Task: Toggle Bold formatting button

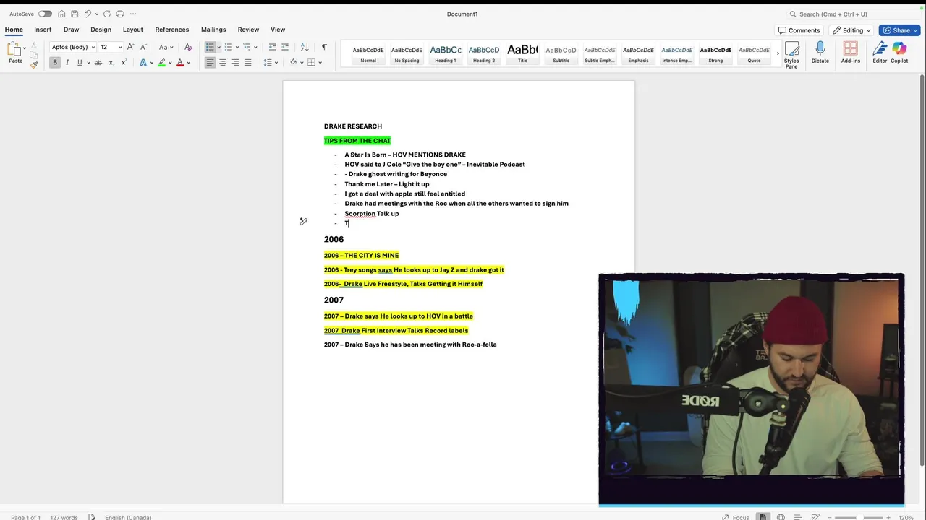Action: [54, 63]
